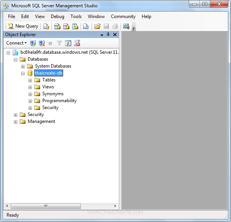Expand the Views folder
The width and height of the screenshot is (231, 222).
coord(30,87)
